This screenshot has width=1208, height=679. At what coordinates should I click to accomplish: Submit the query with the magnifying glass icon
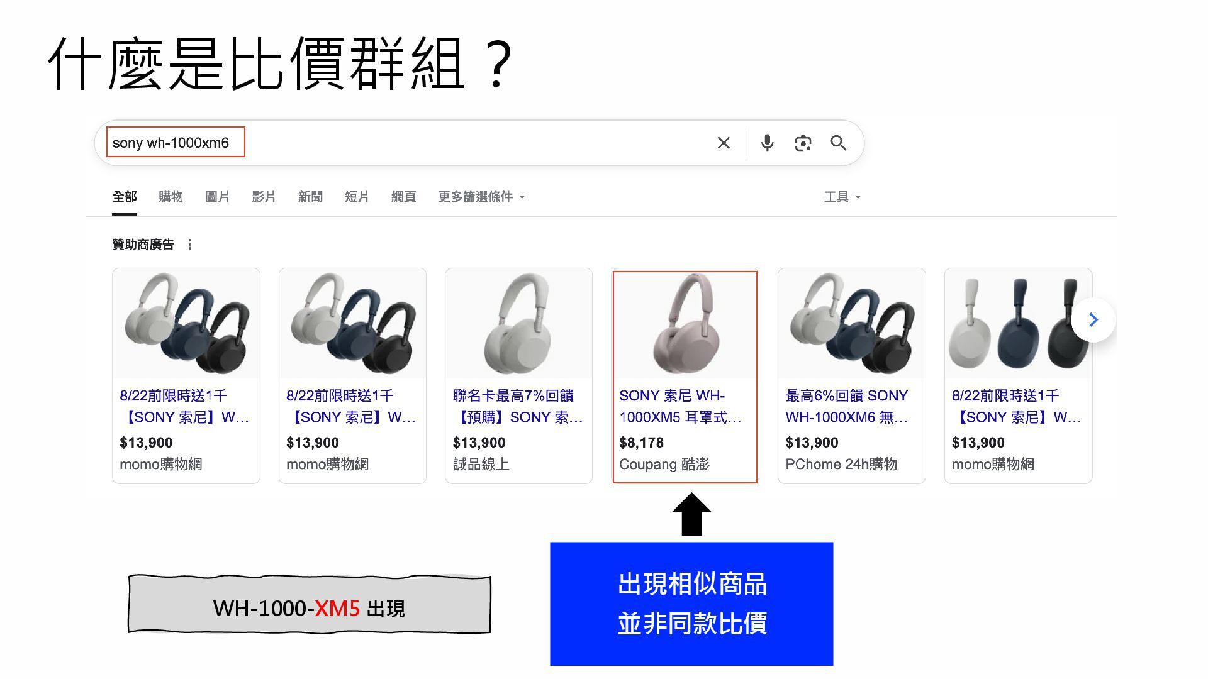(x=838, y=143)
